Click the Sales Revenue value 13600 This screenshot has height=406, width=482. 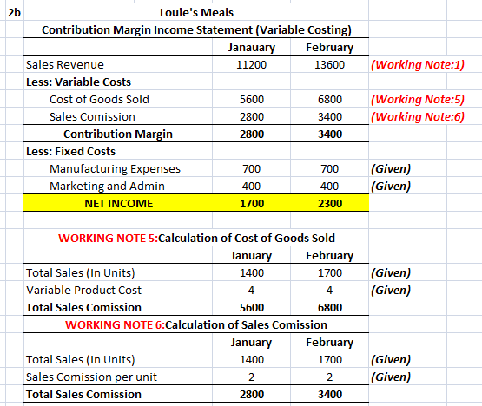click(x=329, y=64)
